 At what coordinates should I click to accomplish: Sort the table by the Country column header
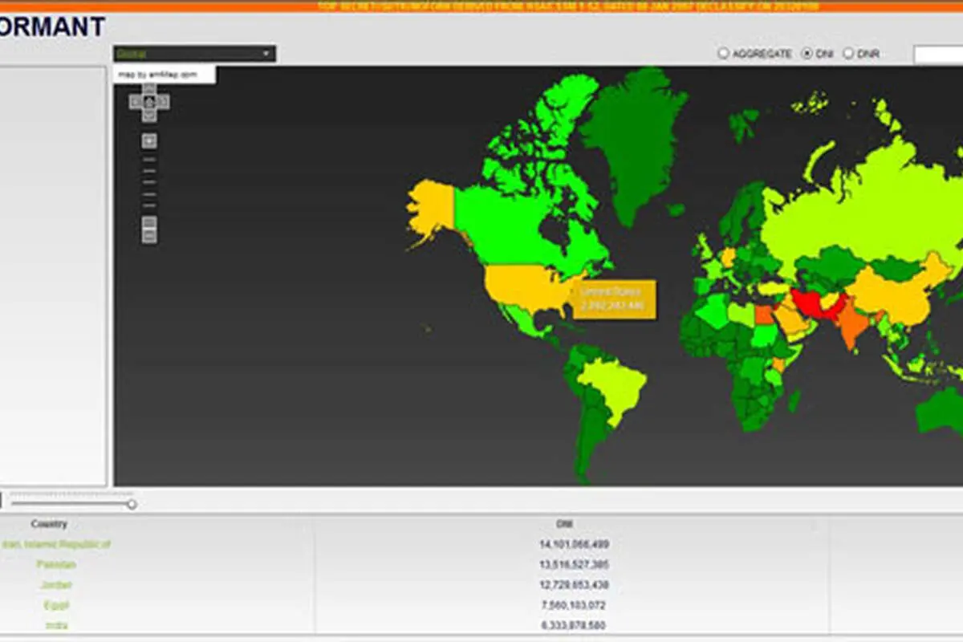pos(49,524)
